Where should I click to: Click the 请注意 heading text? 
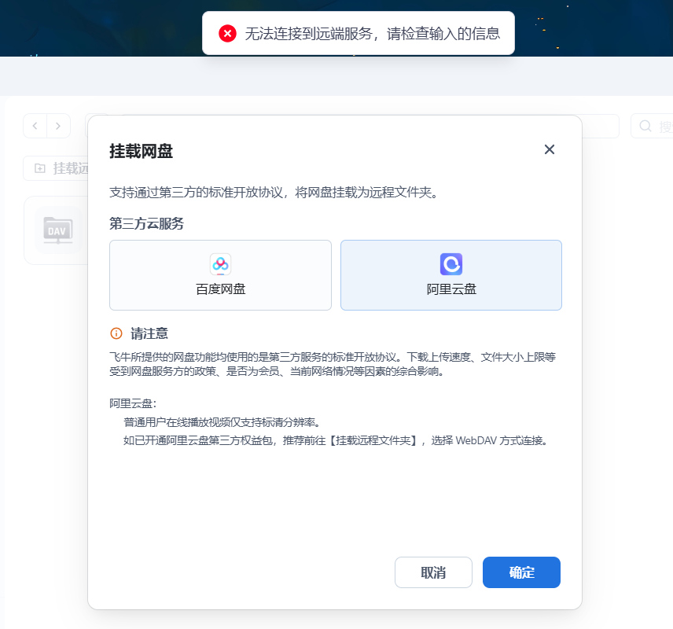coord(149,333)
